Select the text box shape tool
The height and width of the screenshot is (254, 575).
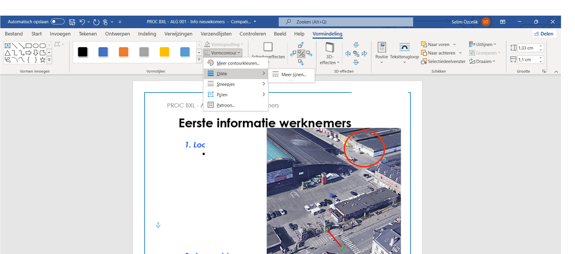coord(7,46)
